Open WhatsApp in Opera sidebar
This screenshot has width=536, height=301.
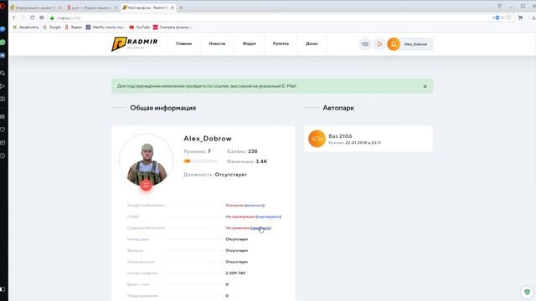[3, 43]
